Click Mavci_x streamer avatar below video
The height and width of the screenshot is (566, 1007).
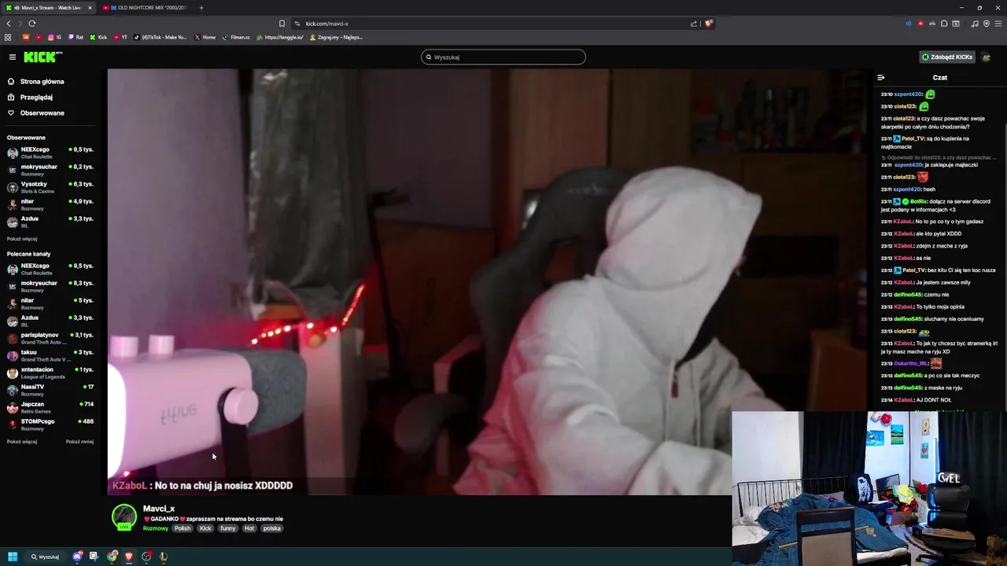[124, 517]
